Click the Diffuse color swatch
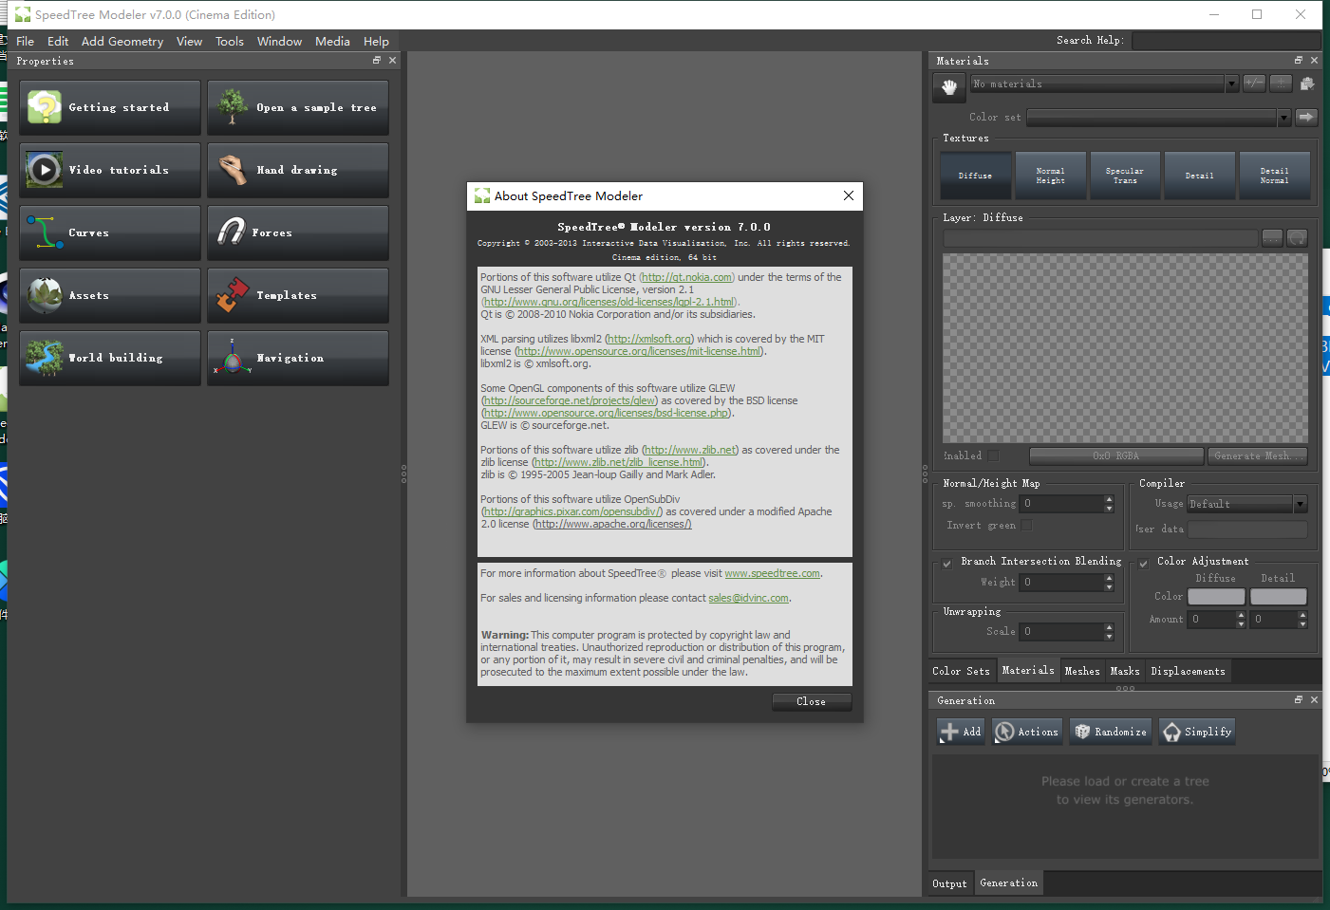 point(1216,596)
